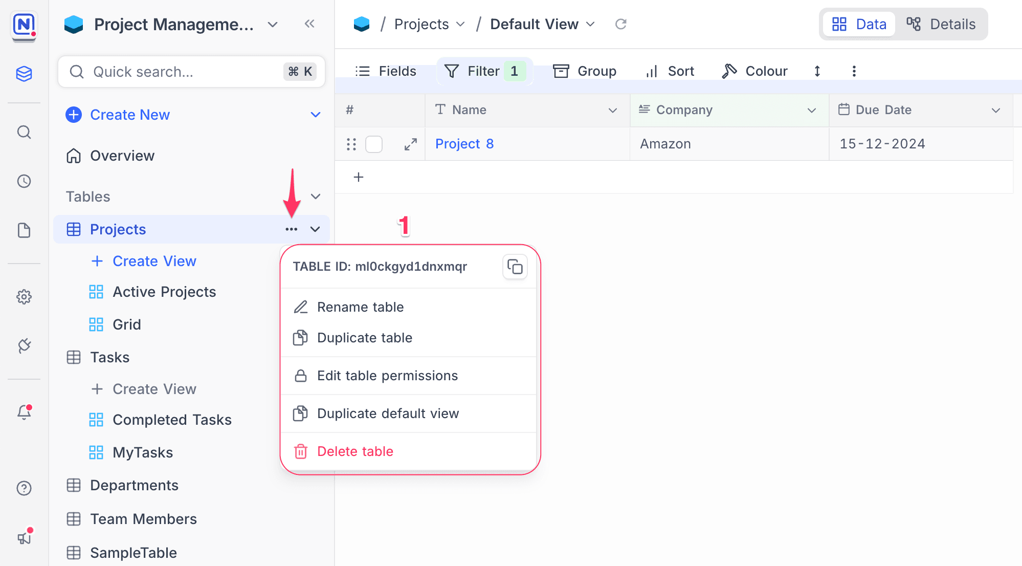Viewport: 1022px width, 566px height.
Task: Click the reload icon next to Default View
Action: [620, 24]
